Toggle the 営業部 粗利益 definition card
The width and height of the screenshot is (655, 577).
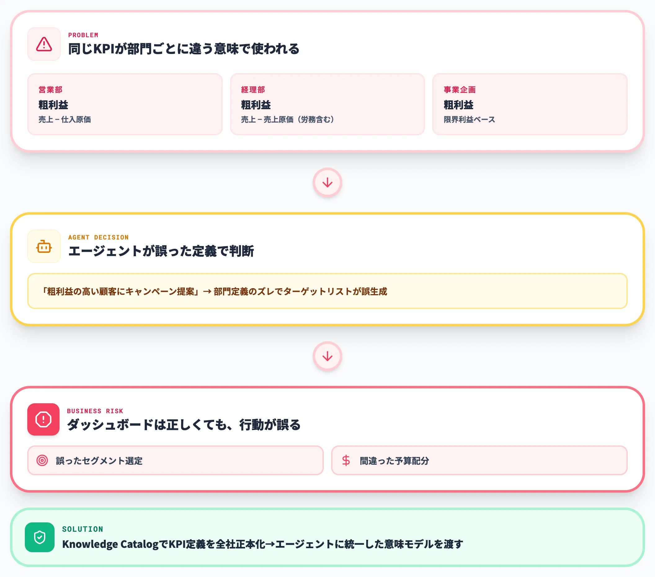pyautogui.click(x=124, y=103)
